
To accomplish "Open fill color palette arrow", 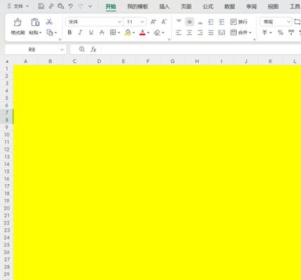I will pyautogui.click(x=134, y=32).
